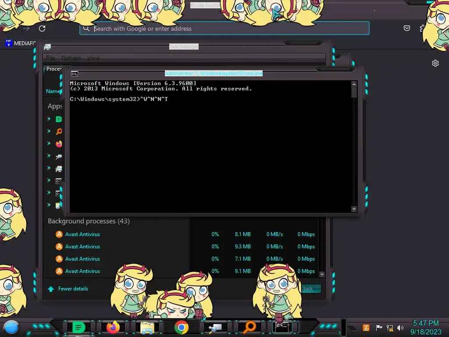Click Avast icon in the 8.1 MB row
The image size is (449, 337).
coord(59,234)
